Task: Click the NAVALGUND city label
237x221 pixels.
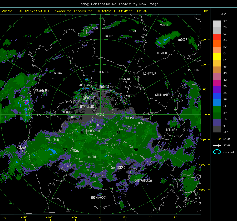Action: click(87, 107)
